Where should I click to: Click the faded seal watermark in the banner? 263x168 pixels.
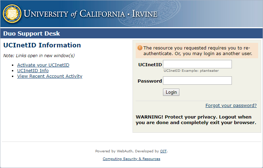coord(147,14)
